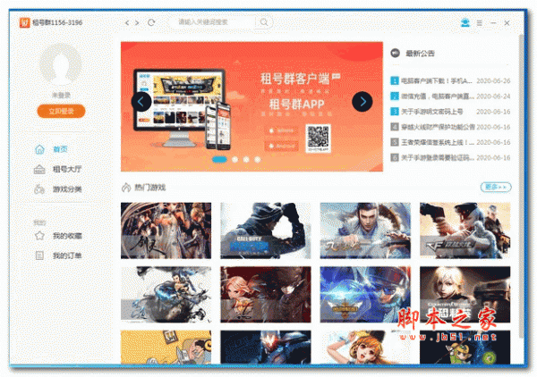
Task: Open the dark red anime fighters thumbnail
Action: point(266,295)
